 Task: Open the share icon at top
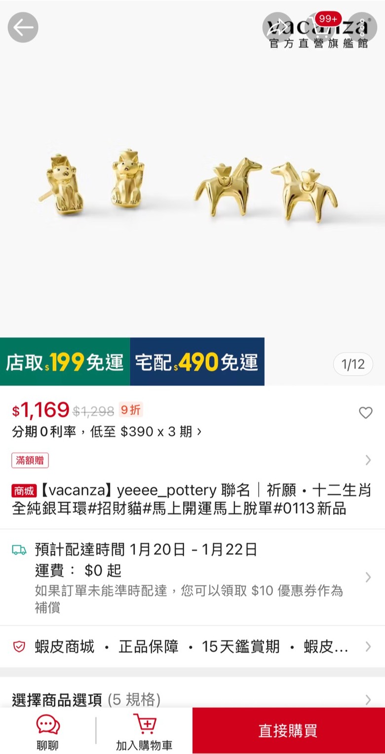[277, 28]
